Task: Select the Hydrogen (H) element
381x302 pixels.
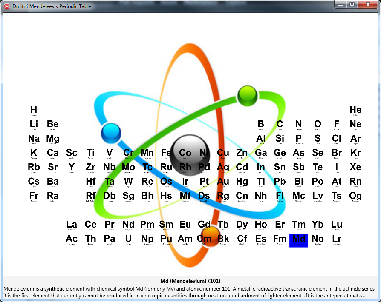Action: (34, 110)
